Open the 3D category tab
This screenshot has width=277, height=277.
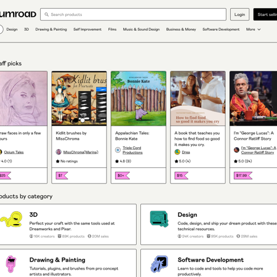point(26,30)
